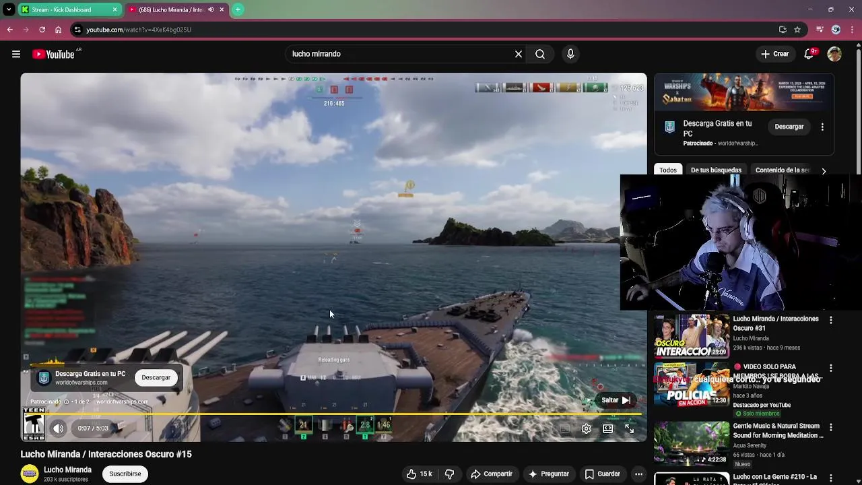
Task: Open the Lucho Miranda channel name link
Action: click(67, 470)
